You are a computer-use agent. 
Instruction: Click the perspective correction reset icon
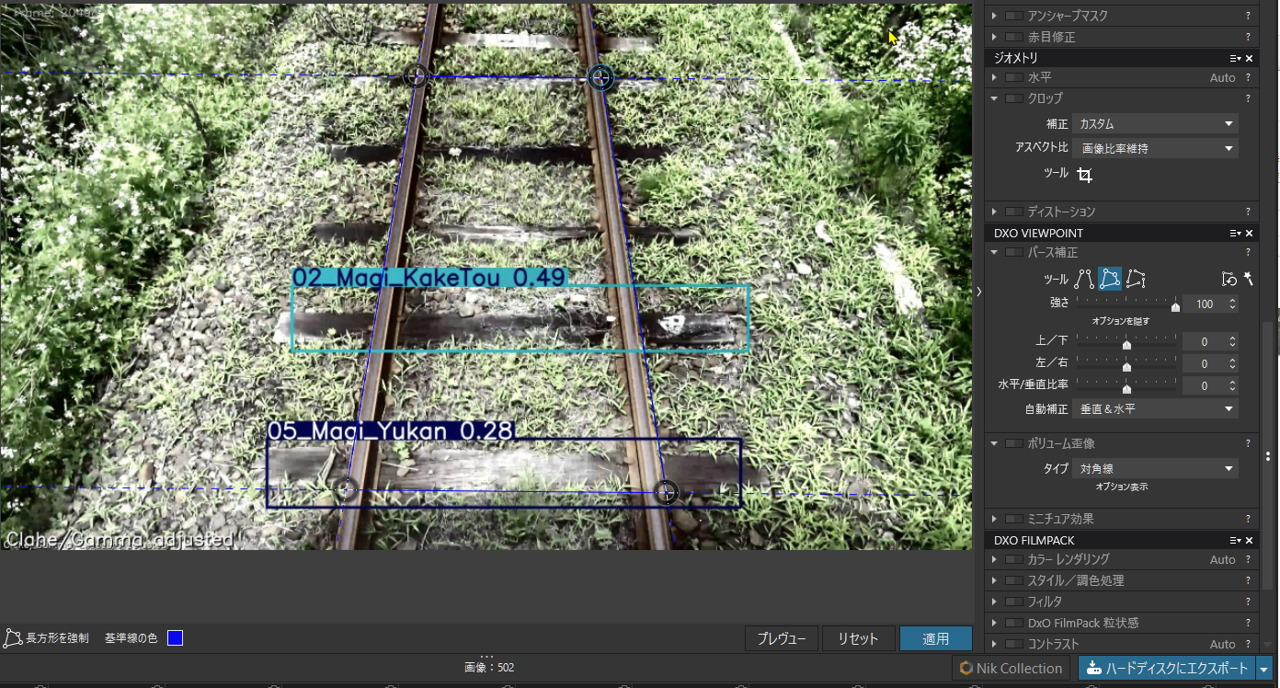tap(1229, 279)
